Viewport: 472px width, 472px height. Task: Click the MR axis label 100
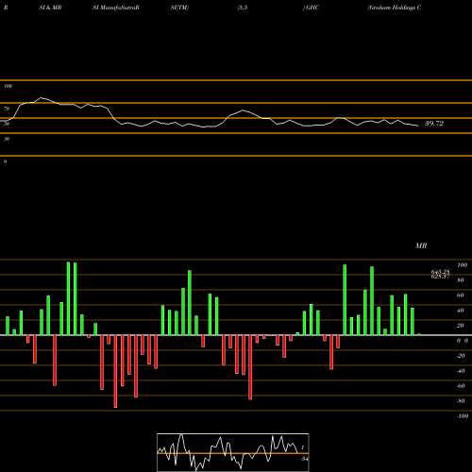[462, 265]
